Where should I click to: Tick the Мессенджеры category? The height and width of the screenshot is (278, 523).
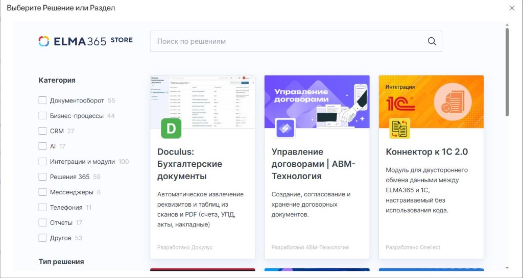click(42, 192)
